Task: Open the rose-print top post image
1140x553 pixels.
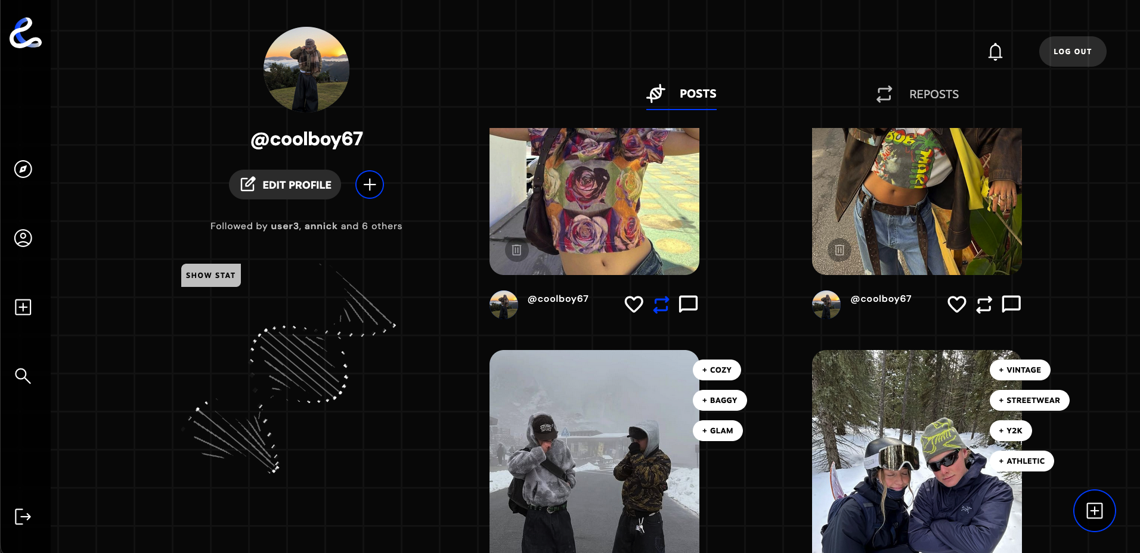Action: [594, 201]
